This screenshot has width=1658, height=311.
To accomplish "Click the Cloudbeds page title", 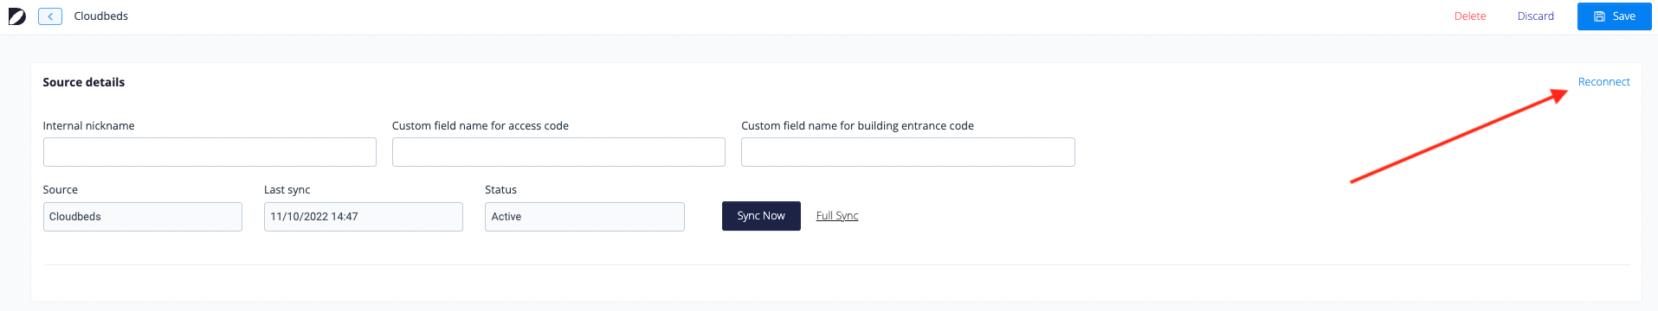I will (x=101, y=16).
